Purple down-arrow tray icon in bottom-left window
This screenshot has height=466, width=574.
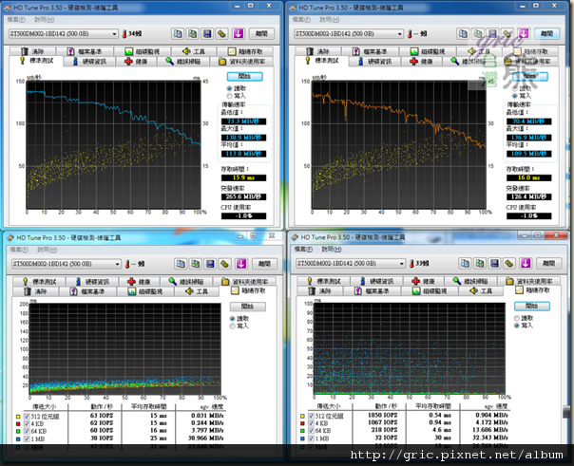(241, 264)
